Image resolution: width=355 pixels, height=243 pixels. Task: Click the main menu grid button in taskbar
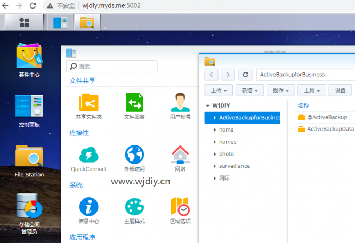(24, 22)
